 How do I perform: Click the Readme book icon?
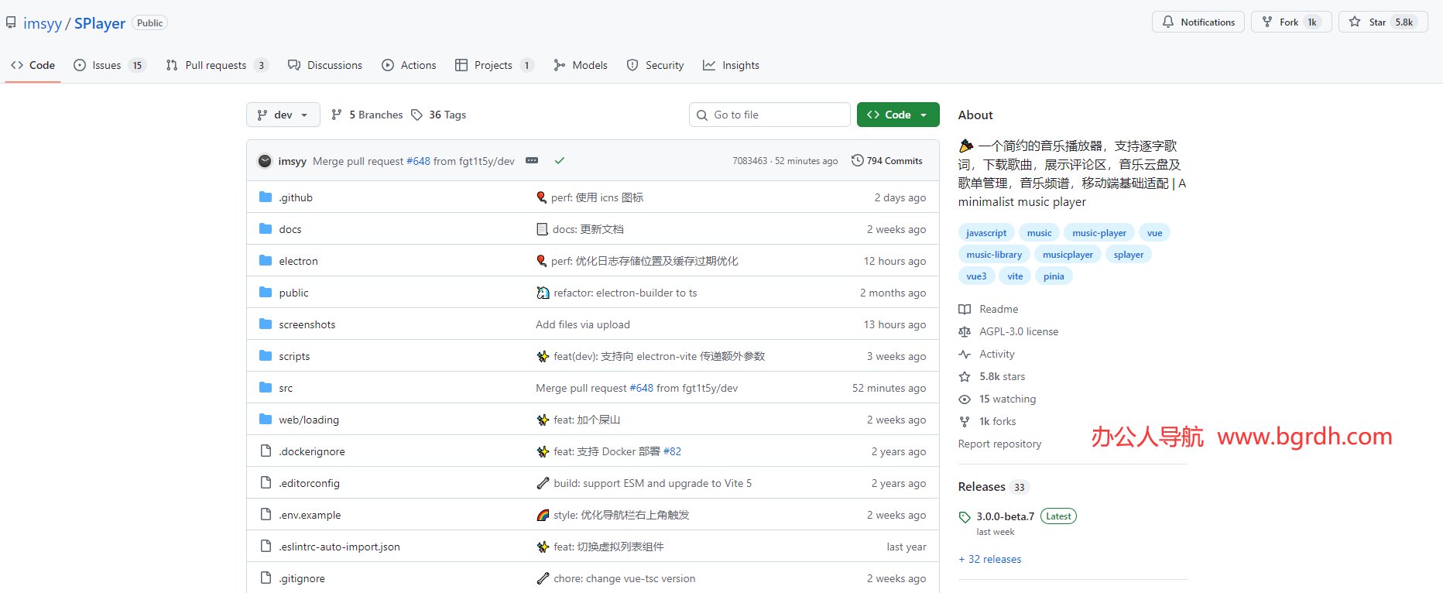point(965,309)
